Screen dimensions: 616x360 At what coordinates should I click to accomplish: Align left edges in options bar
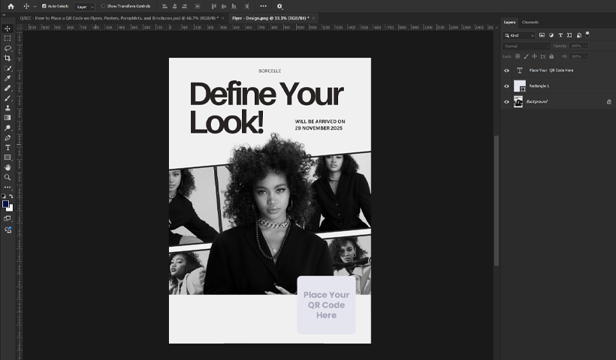165,6
